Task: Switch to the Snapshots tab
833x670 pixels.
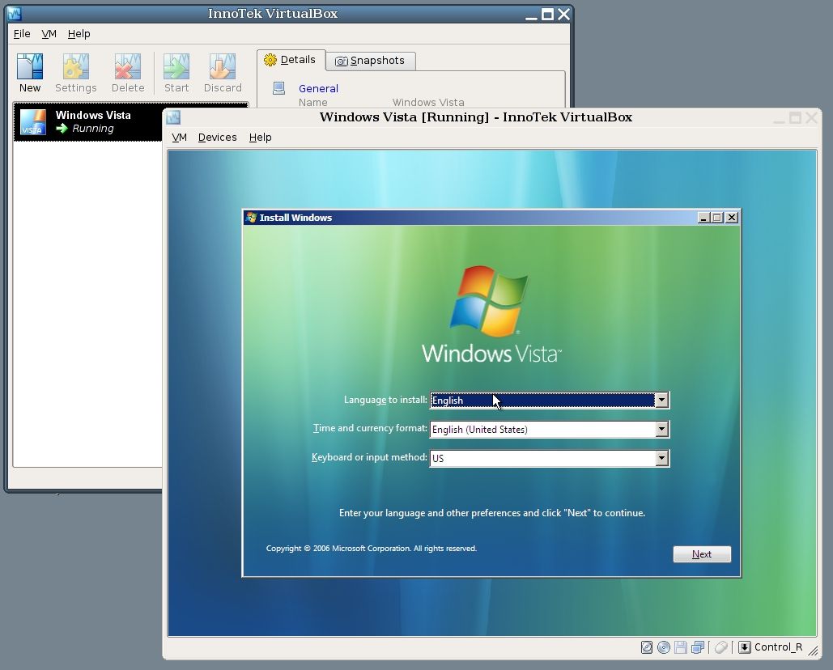Action: [x=371, y=60]
